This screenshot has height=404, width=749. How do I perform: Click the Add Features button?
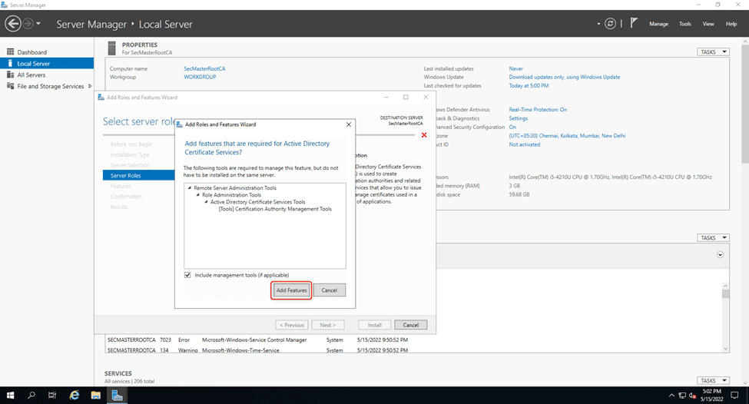point(291,290)
